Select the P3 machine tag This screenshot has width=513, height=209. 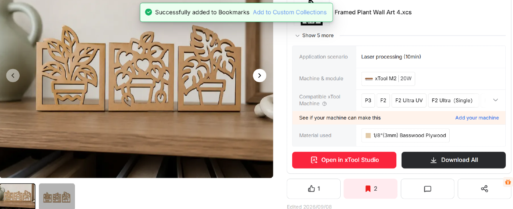coord(368,100)
